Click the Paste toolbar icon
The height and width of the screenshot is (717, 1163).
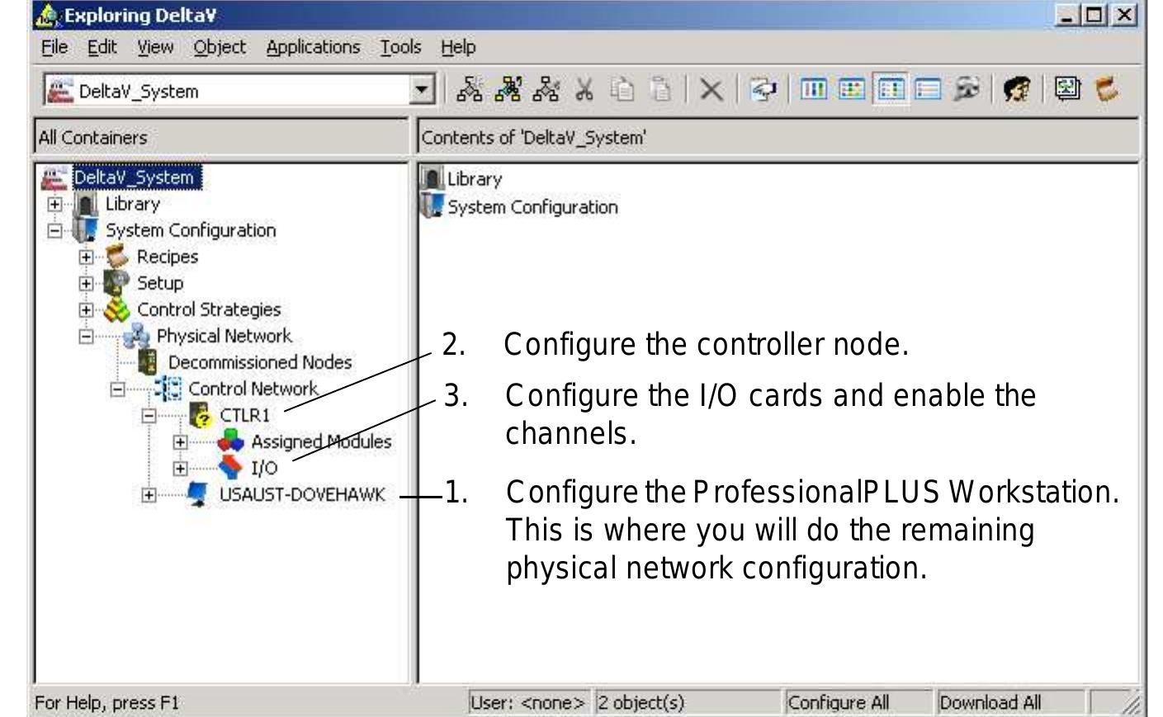click(660, 89)
